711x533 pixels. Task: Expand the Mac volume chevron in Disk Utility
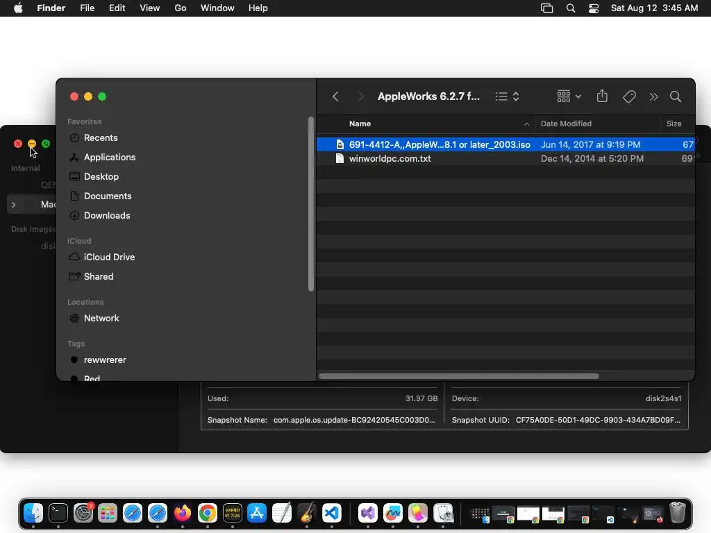pyautogui.click(x=14, y=205)
